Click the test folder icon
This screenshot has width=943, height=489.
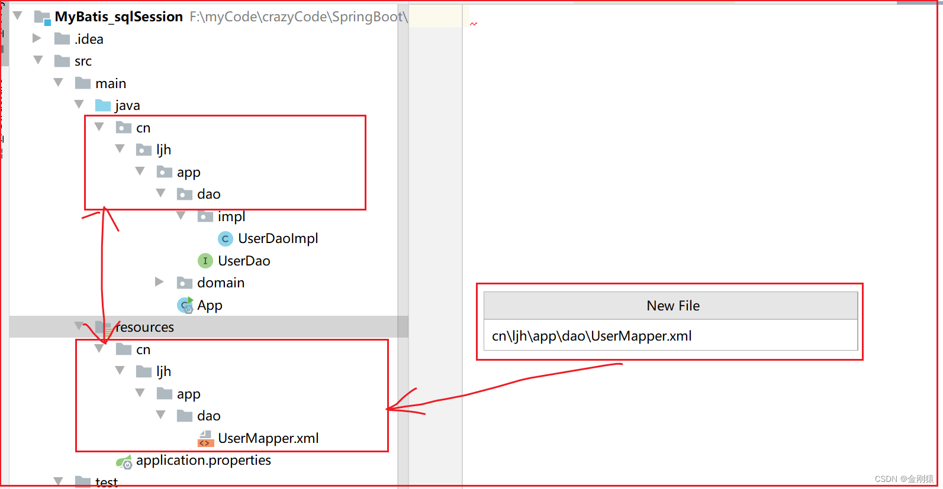click(x=83, y=482)
